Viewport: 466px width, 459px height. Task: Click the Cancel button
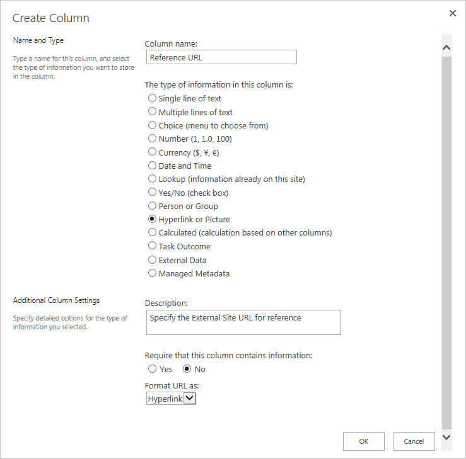(x=414, y=441)
